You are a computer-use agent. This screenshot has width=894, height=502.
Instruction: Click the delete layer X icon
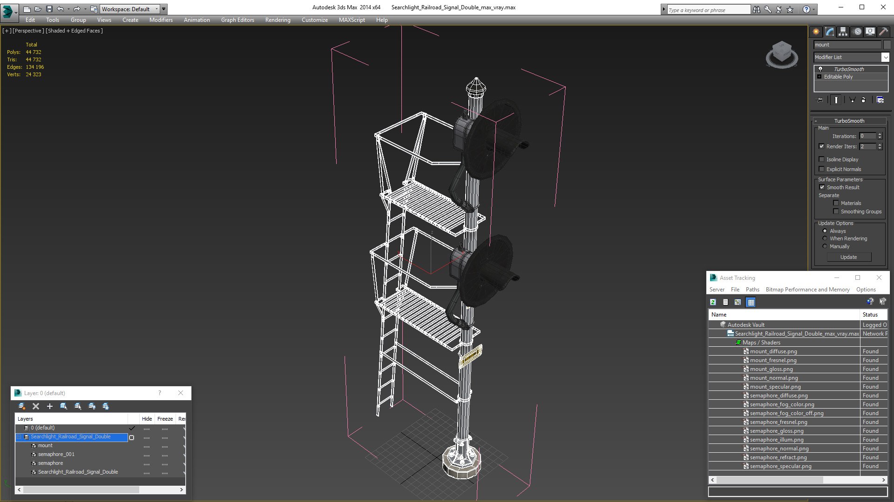pos(36,406)
